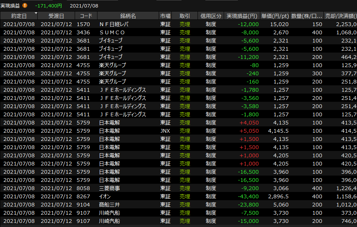Image resolution: width=357 pixels, height=227 pixels.
Task: Select the 市場 column header
Action: click(165, 16)
